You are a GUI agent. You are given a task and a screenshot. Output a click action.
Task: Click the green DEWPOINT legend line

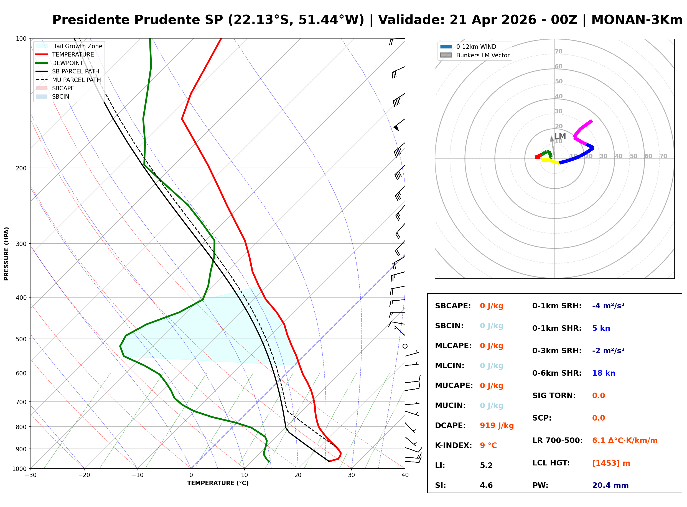tap(42, 63)
